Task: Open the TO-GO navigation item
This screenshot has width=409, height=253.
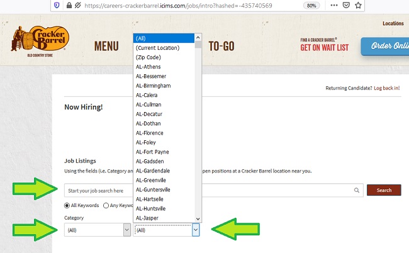Action: (x=221, y=46)
